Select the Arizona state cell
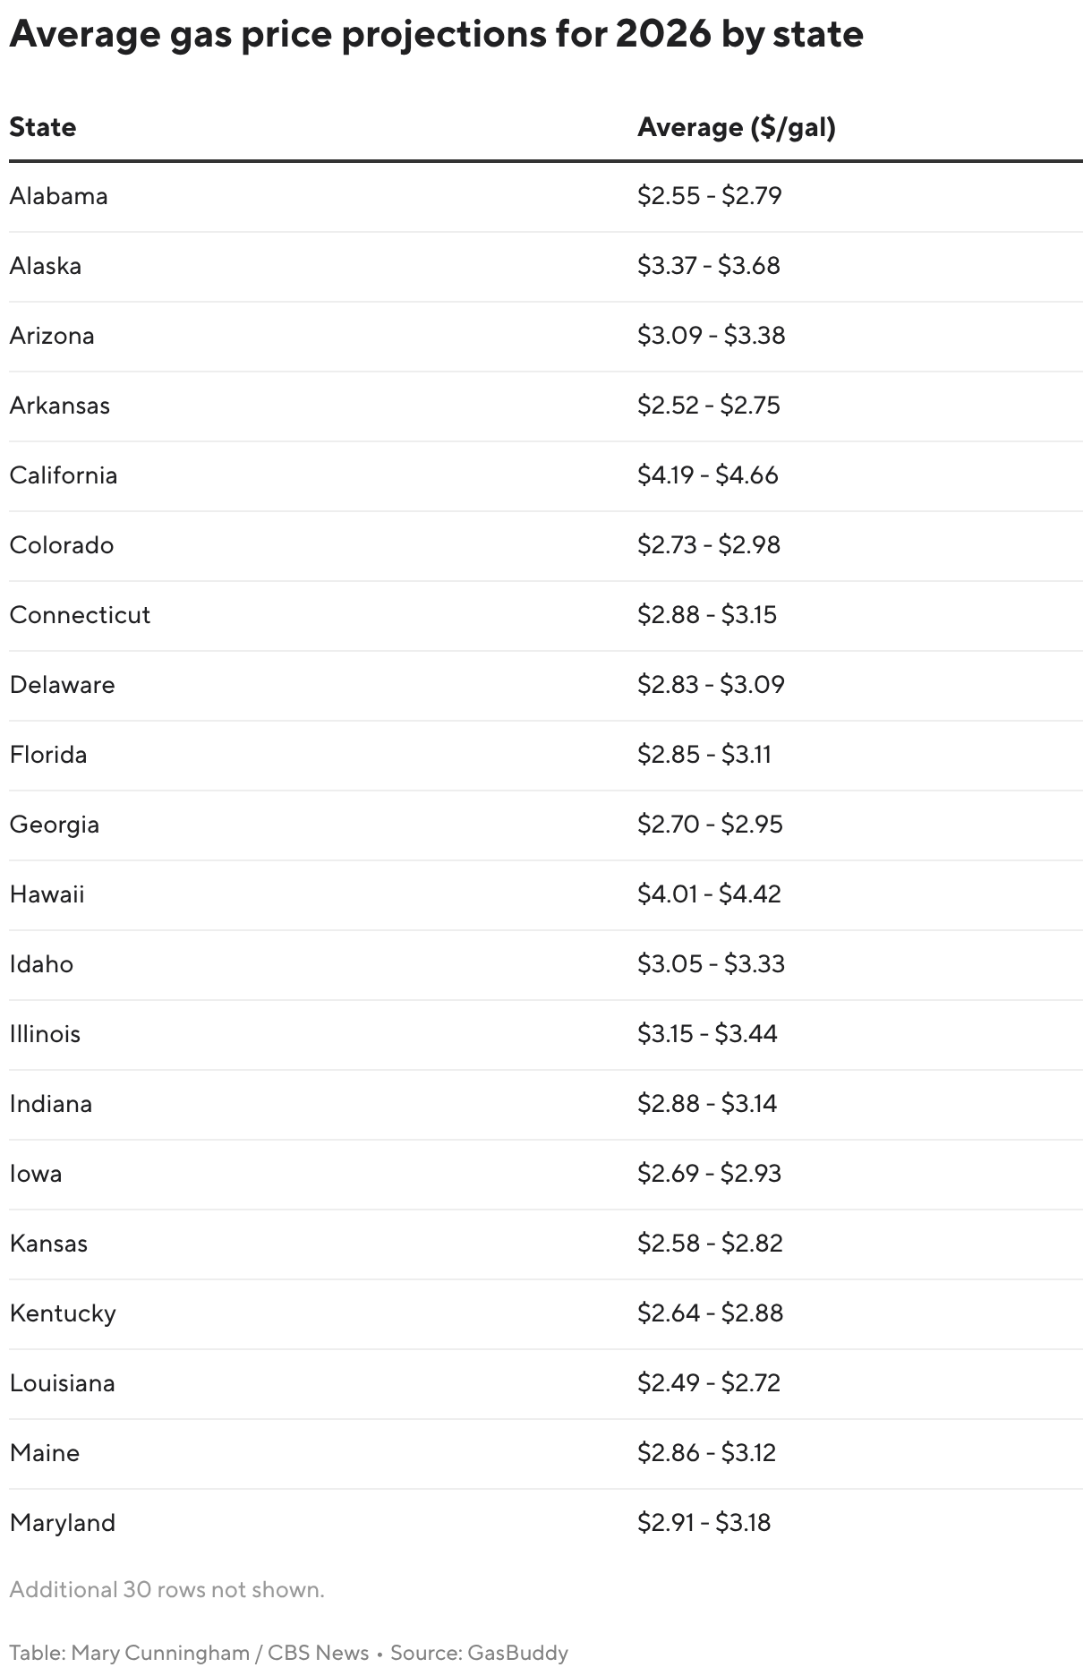 [52, 336]
